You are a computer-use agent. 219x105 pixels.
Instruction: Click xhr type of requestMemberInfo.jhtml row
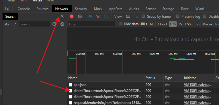tap(167, 103)
